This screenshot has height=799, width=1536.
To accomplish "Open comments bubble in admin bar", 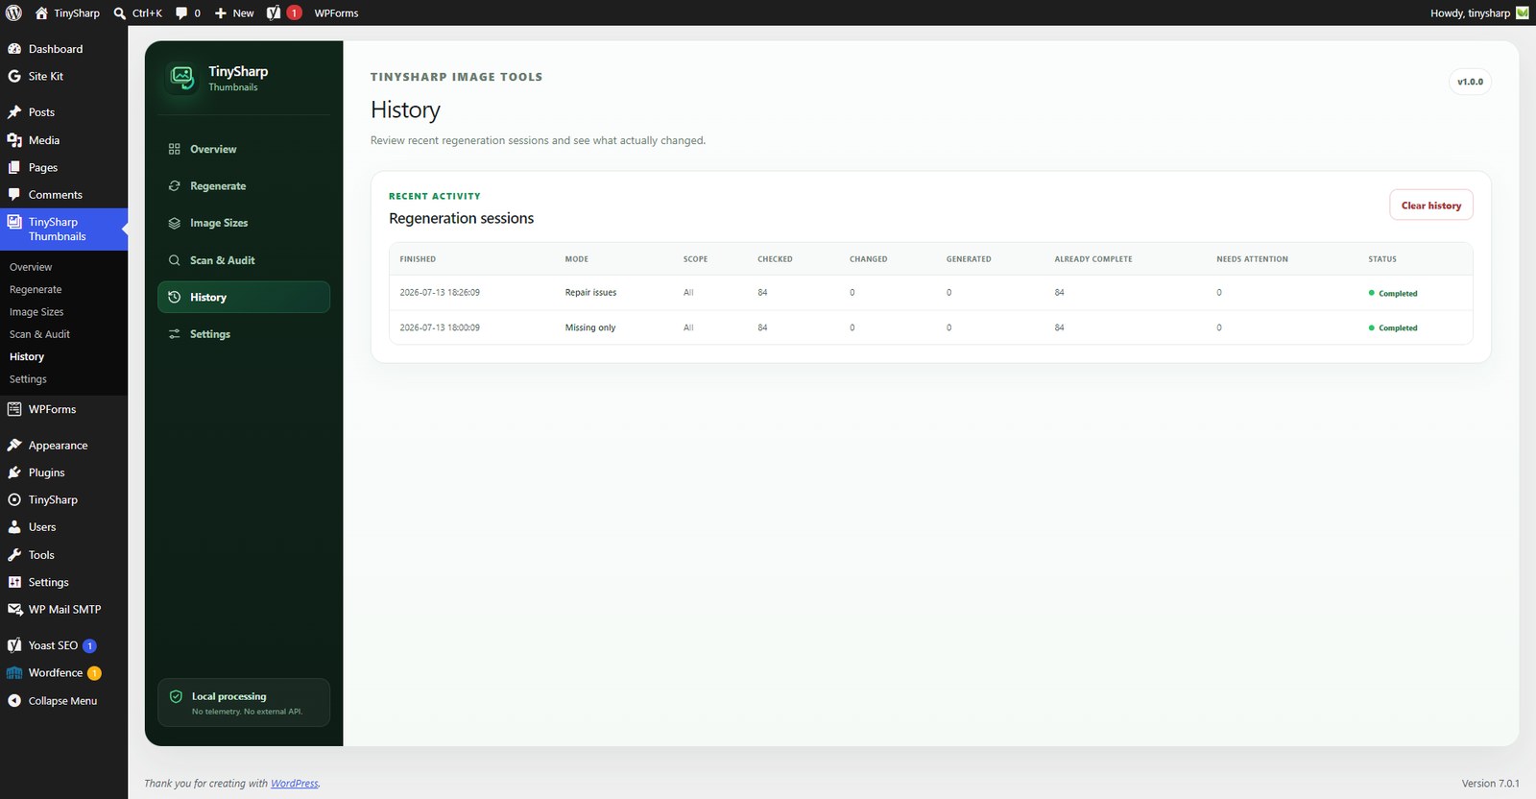I will pyautogui.click(x=188, y=12).
